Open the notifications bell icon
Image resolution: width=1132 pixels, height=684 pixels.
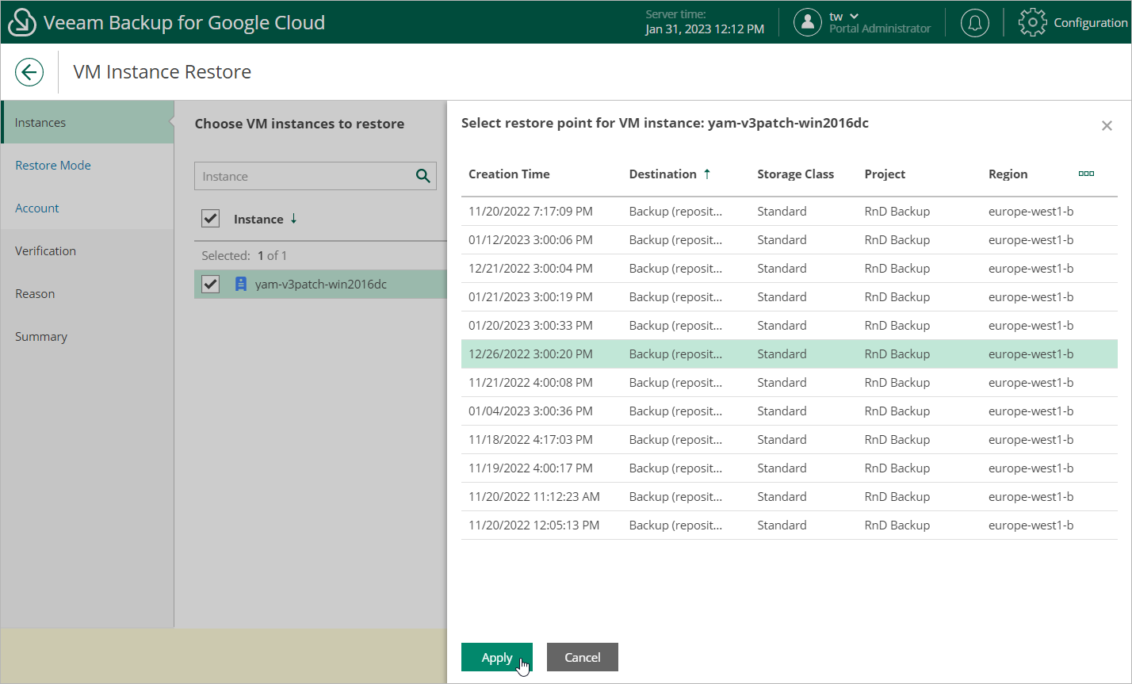[974, 22]
